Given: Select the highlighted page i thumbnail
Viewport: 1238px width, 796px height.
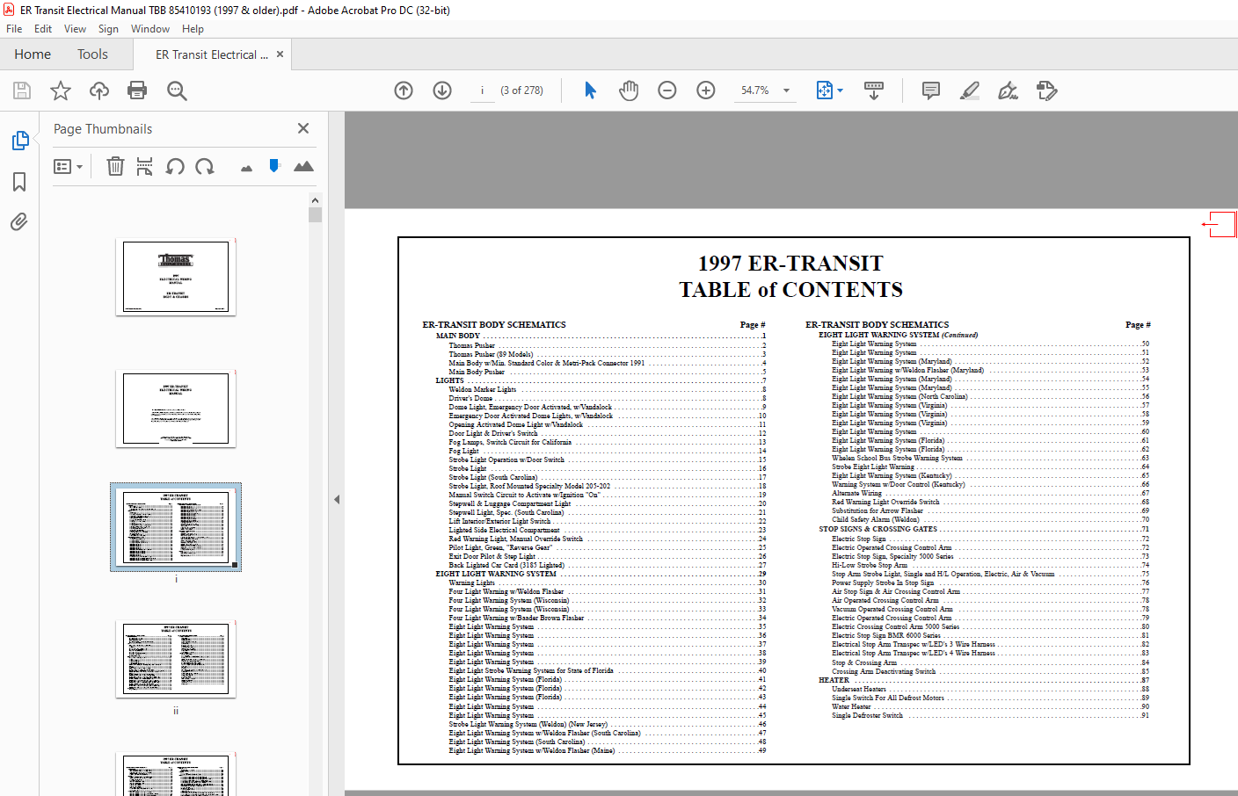Looking at the screenshot, I should tap(176, 527).
